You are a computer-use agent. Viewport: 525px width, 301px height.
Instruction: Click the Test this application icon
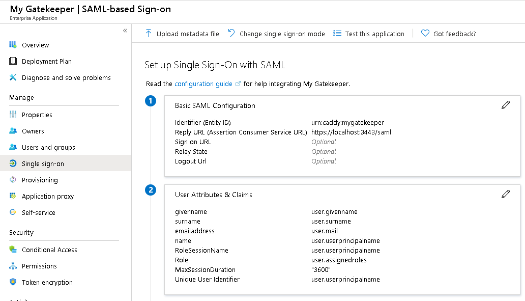click(x=337, y=34)
